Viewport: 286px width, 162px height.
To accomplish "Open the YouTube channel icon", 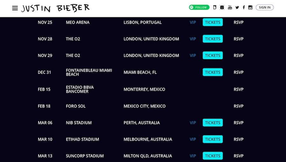I will pos(230,7).
